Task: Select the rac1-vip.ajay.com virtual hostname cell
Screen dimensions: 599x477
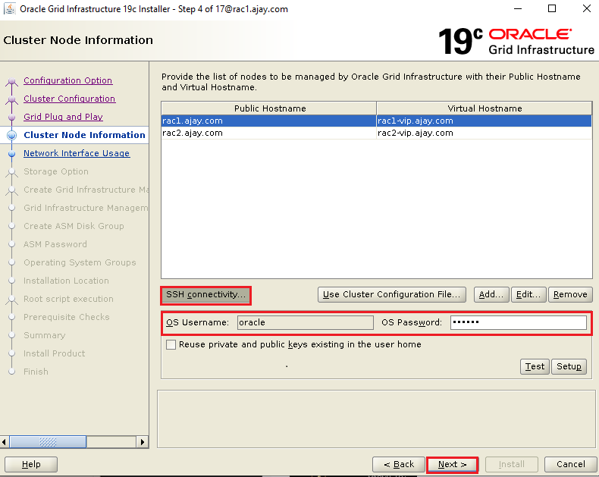Action: [484, 121]
